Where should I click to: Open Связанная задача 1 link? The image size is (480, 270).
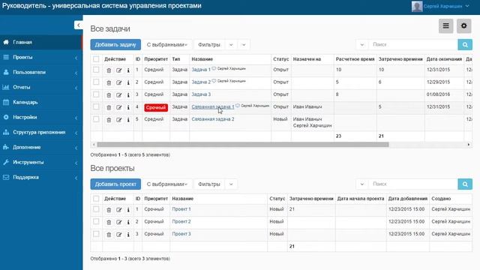pyautogui.click(x=213, y=106)
